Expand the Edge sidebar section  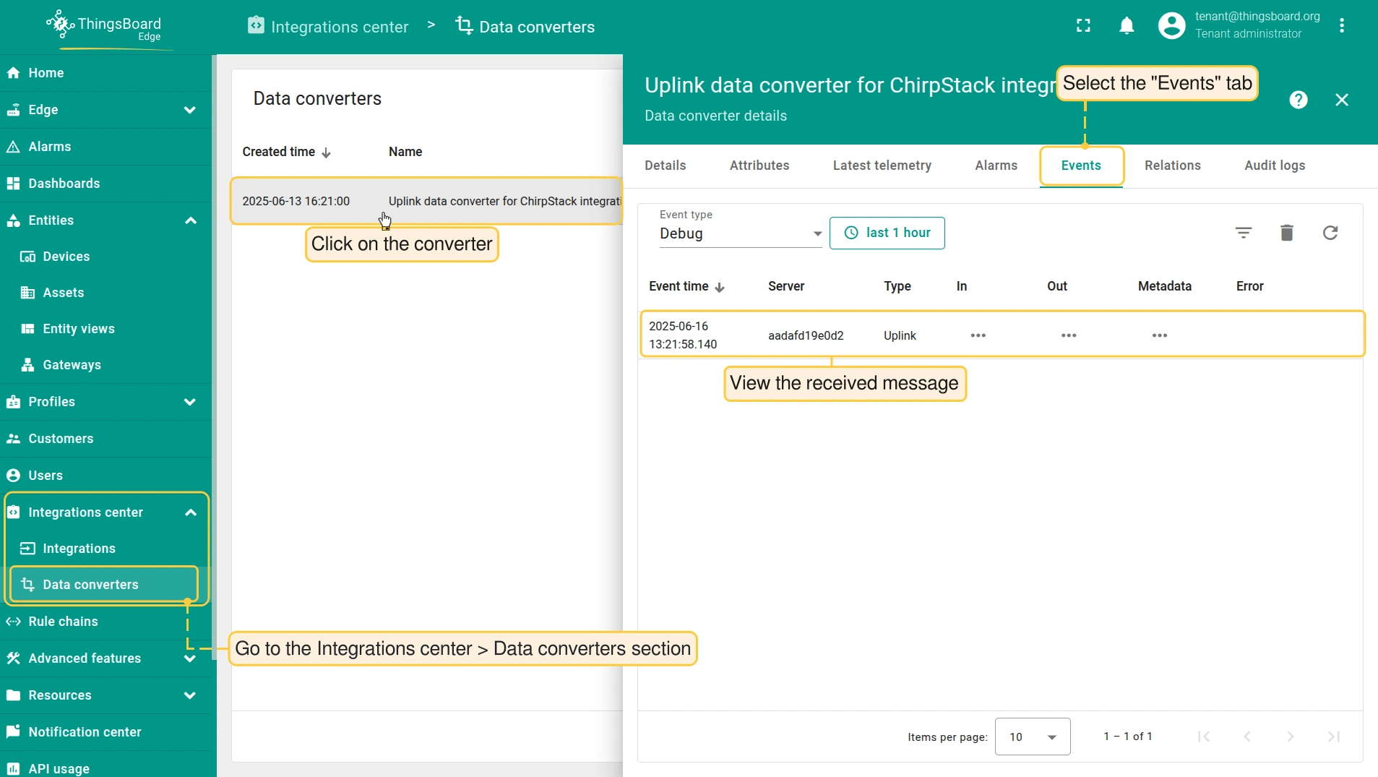pos(189,110)
